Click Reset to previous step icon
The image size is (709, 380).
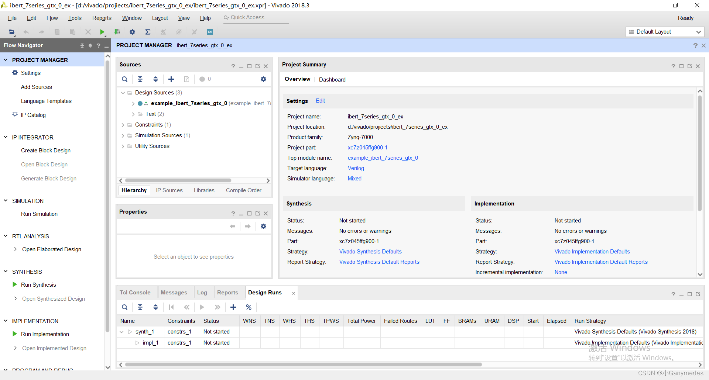pos(186,307)
